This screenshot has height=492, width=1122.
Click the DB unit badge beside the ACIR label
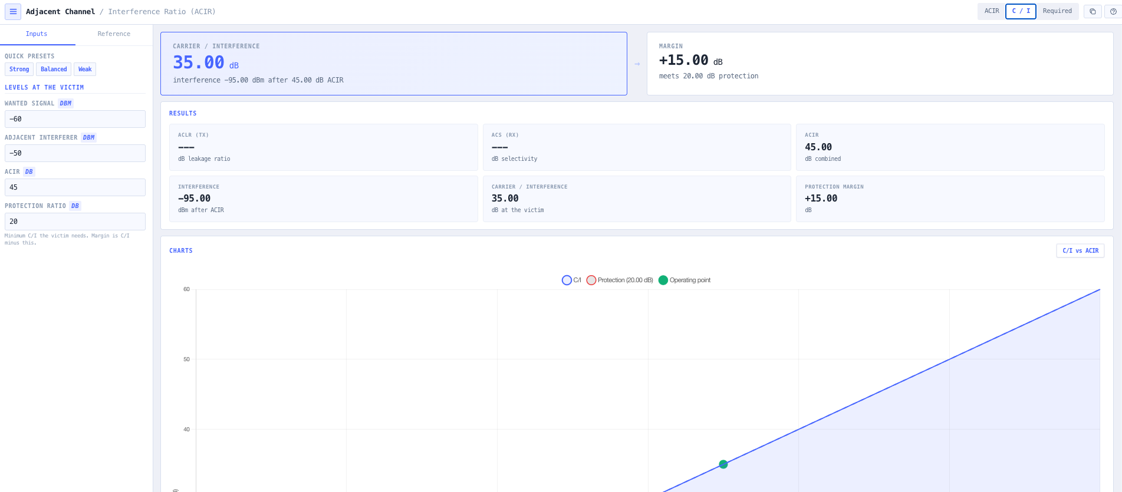click(x=29, y=172)
